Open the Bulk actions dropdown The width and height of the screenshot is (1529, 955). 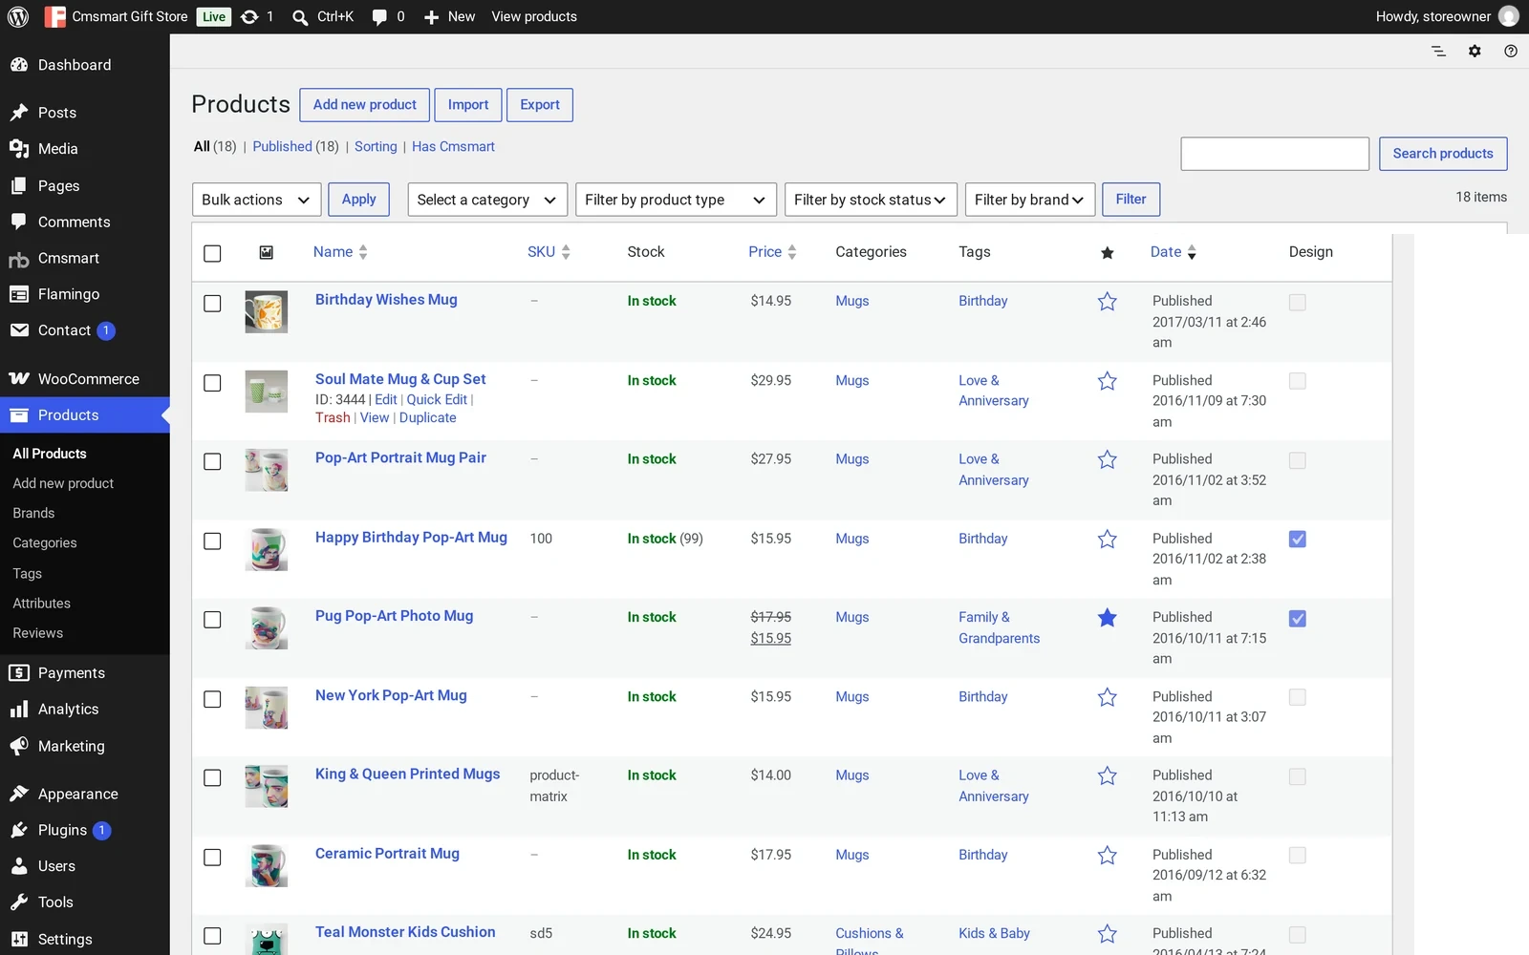click(256, 200)
